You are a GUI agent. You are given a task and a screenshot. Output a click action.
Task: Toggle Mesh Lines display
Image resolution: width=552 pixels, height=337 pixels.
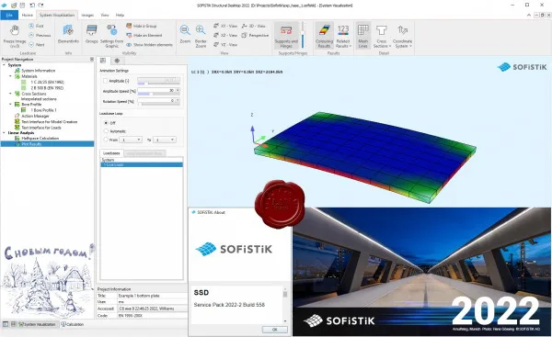tap(363, 36)
